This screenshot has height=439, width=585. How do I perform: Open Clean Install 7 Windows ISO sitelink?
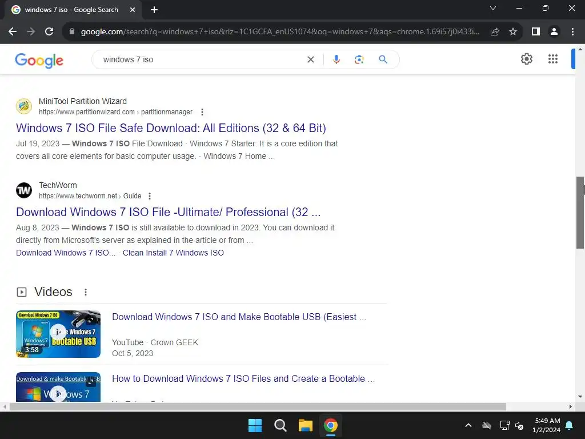pyautogui.click(x=173, y=253)
